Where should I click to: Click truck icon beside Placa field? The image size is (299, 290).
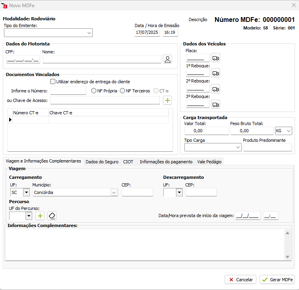(215, 58)
